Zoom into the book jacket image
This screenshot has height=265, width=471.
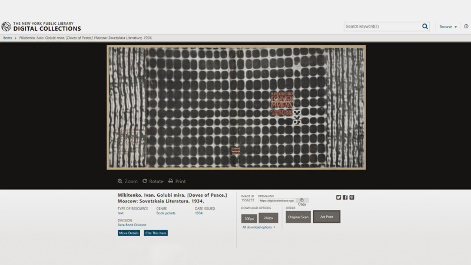tap(128, 181)
